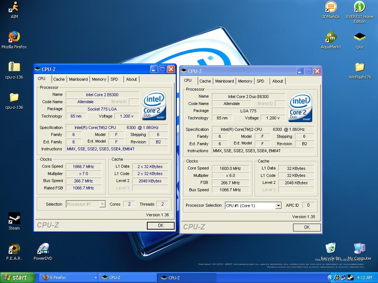The image size is (378, 283).
Task: Activate the first CPU-Z taskbar button
Action: (x=128, y=277)
